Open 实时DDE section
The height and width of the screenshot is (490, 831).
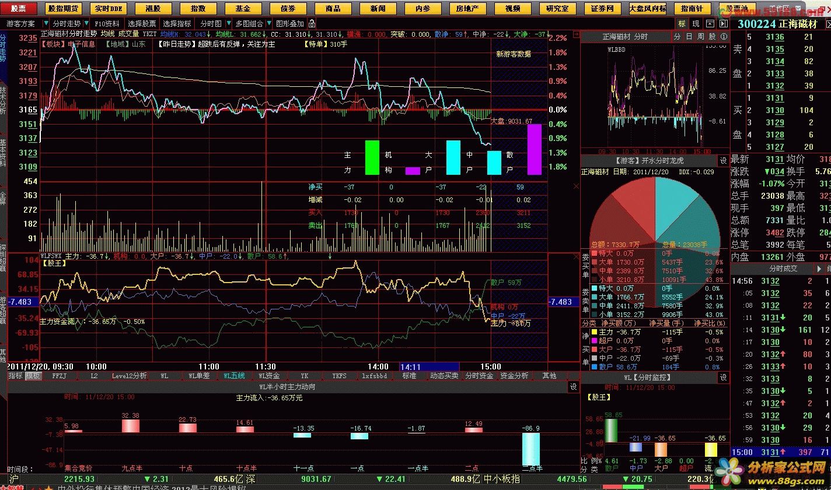point(109,9)
